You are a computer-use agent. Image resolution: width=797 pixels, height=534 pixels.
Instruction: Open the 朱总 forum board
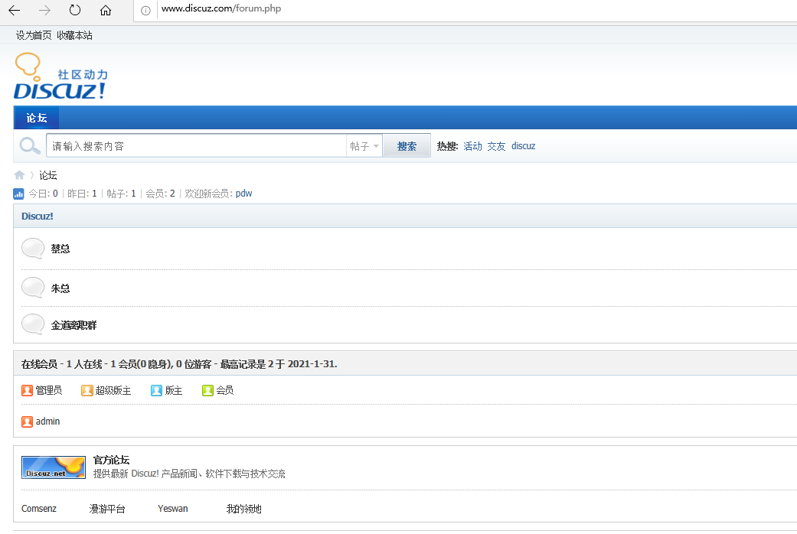[60, 288]
